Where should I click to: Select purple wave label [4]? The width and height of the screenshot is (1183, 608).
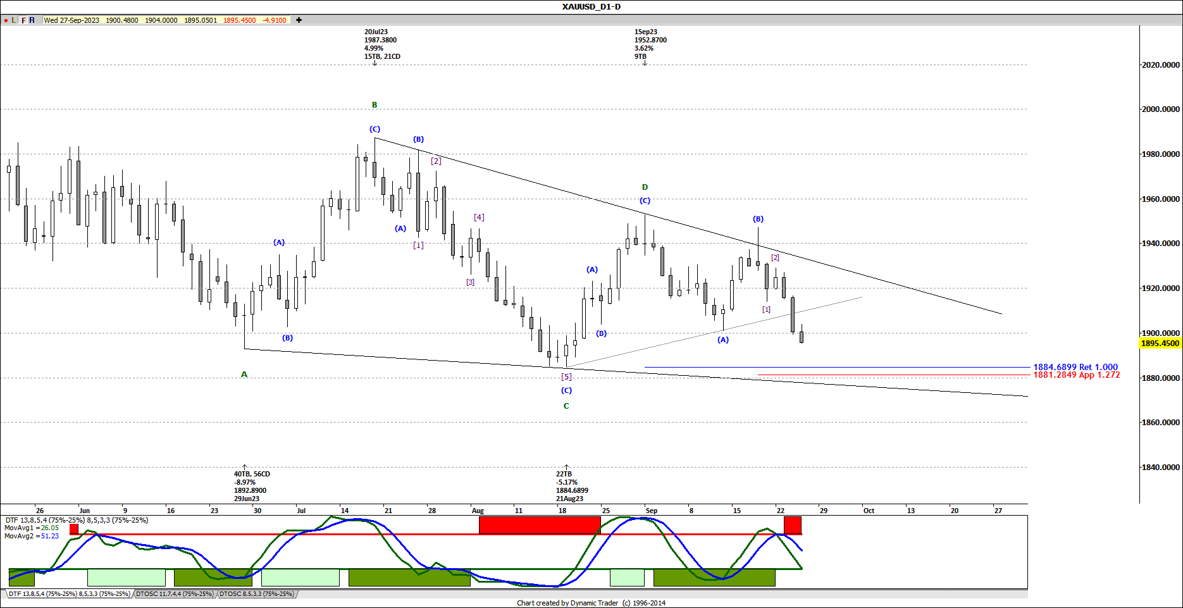(x=479, y=218)
